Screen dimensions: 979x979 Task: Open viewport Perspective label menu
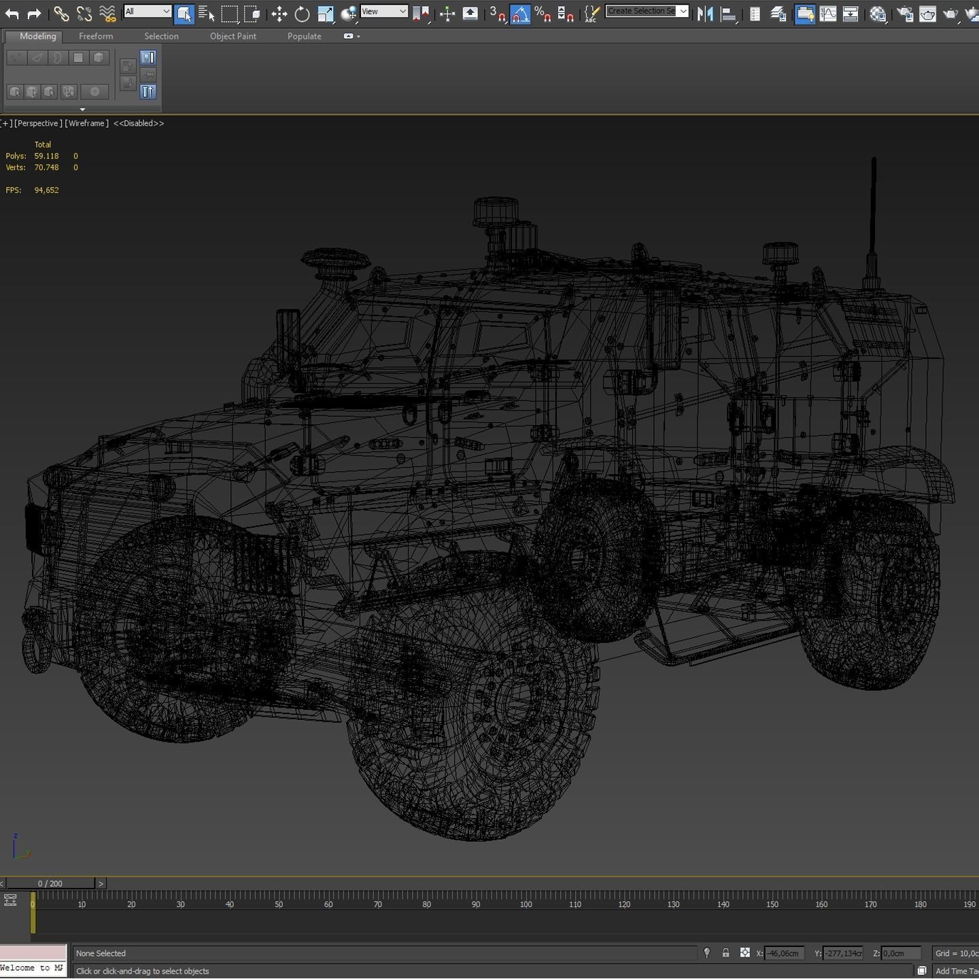click(x=38, y=123)
